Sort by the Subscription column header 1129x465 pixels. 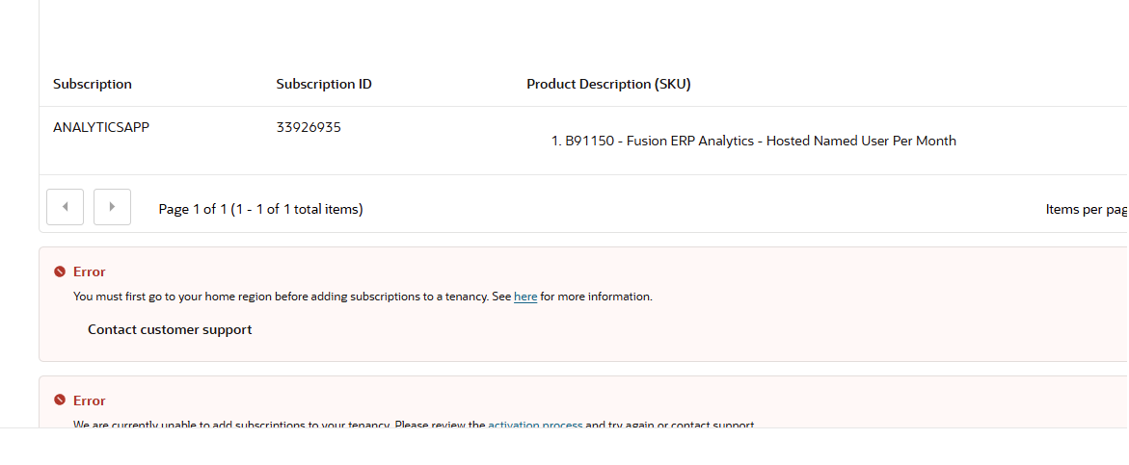93,84
